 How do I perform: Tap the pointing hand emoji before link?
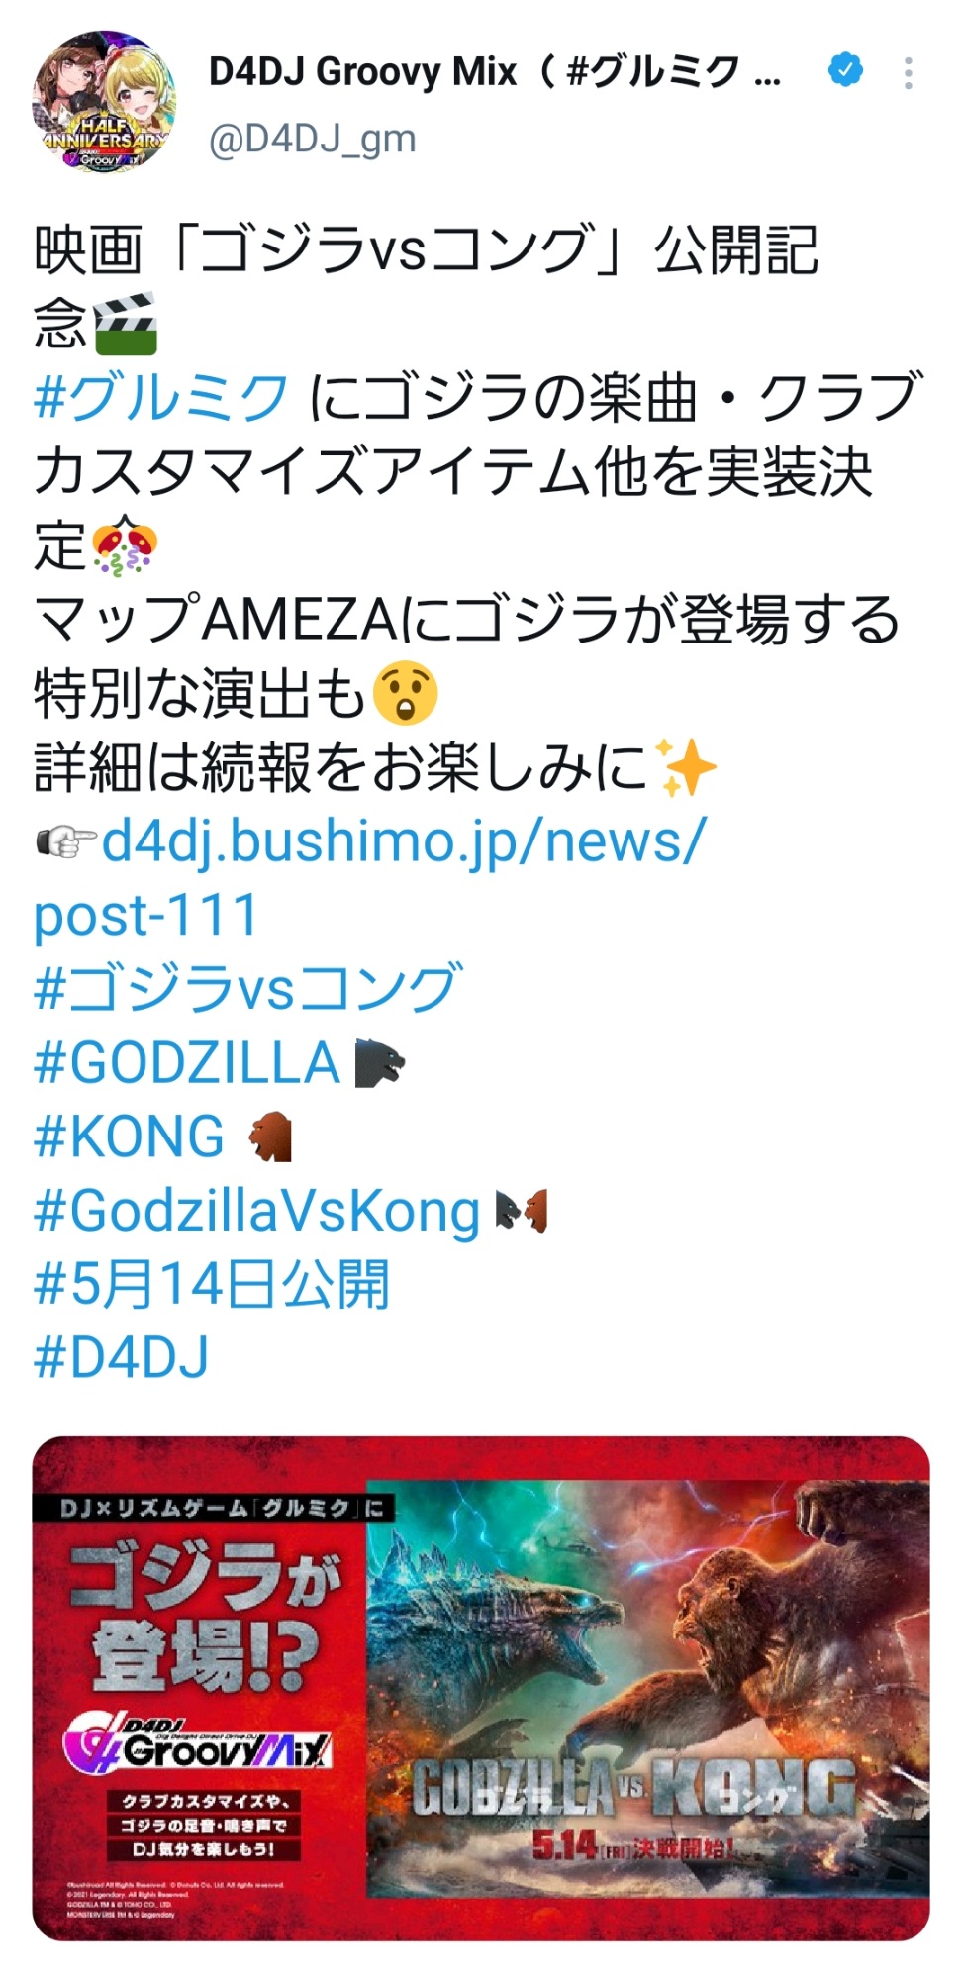[x=66, y=841]
